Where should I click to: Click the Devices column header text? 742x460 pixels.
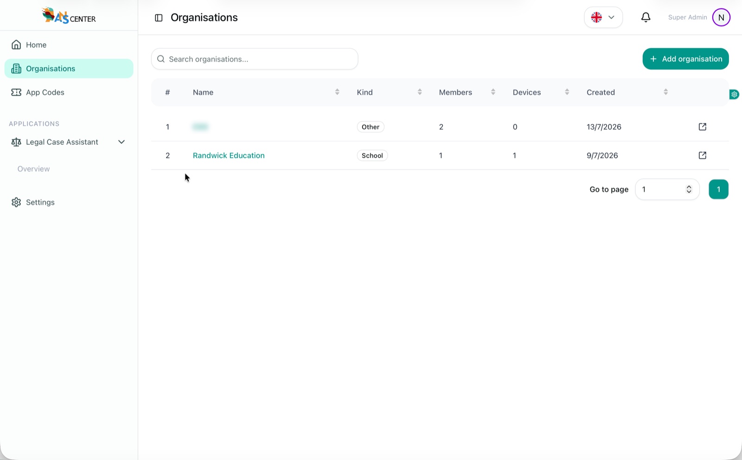[x=526, y=92]
